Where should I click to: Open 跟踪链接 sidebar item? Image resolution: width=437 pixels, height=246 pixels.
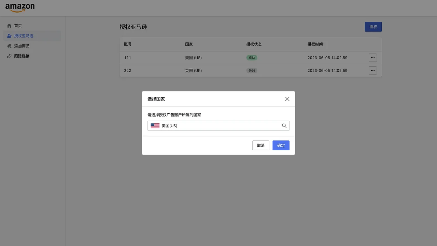tap(32, 56)
